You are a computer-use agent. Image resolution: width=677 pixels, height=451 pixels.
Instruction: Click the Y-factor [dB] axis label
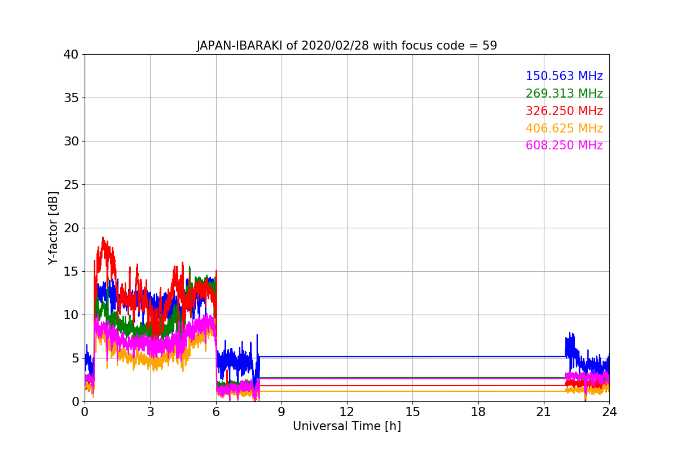point(53,228)
